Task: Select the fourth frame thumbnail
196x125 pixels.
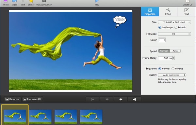Action: click(91, 117)
